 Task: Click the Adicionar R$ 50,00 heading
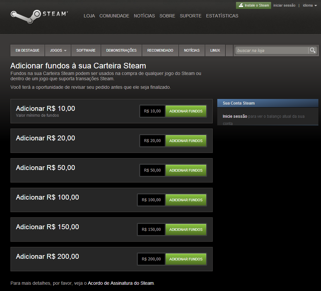pyautogui.click(x=45, y=168)
